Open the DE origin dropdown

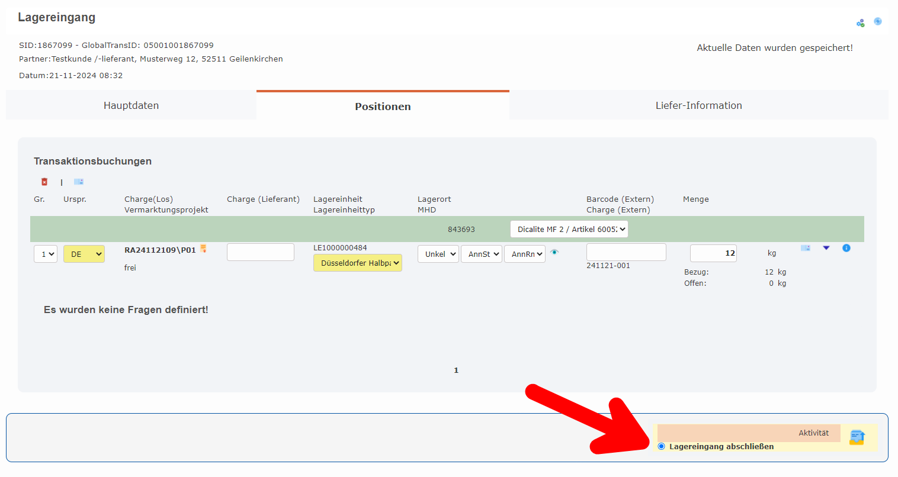click(84, 254)
